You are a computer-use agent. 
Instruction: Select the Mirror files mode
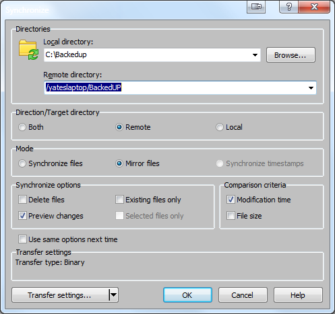[119, 163]
